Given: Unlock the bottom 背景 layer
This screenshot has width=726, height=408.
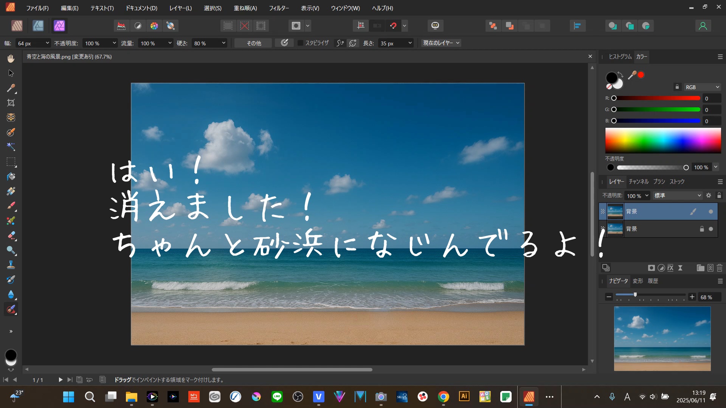Looking at the screenshot, I should (x=702, y=229).
